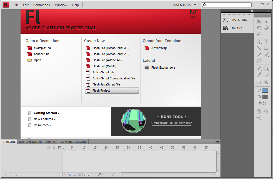Open the Getting Started link

[46, 113]
